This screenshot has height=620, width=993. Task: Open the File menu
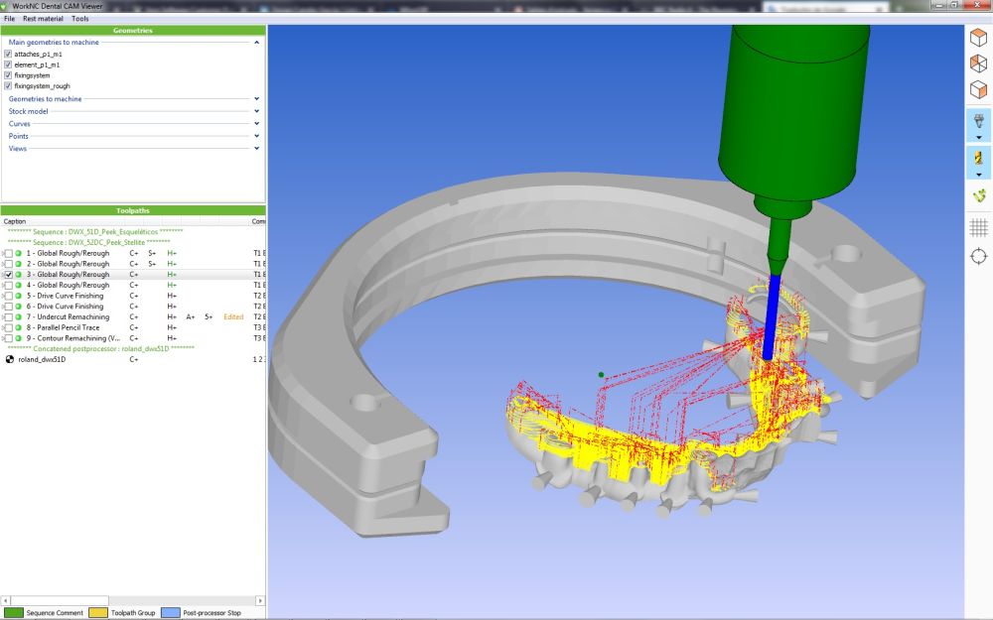pyautogui.click(x=10, y=18)
